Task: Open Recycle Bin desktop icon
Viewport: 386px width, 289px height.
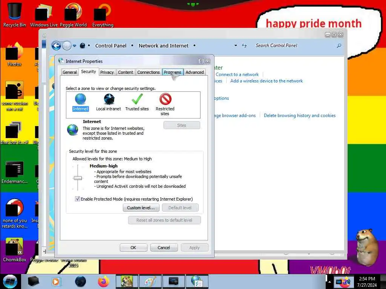Action: (x=15, y=14)
